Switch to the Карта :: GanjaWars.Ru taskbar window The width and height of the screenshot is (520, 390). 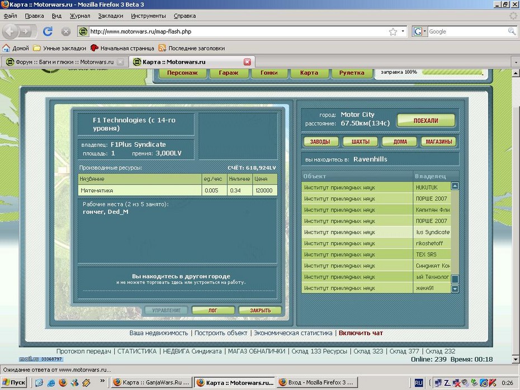click(152, 382)
